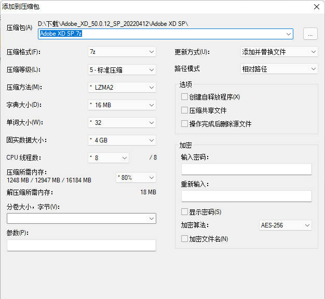Click the browse '...' button for archive path
The width and height of the screenshot is (325, 299).
(310, 34)
